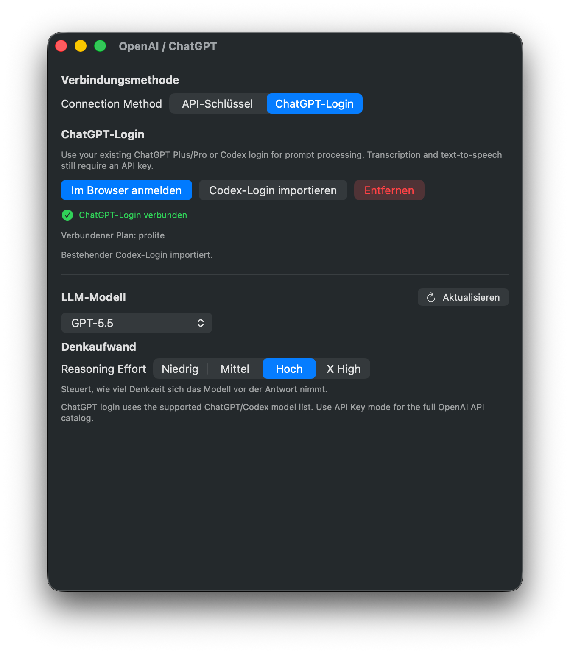Click the Connection Method label
Image resolution: width=570 pixels, height=654 pixels.
point(112,104)
